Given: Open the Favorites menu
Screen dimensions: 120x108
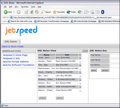Looking at the screenshot, I should (24, 7).
